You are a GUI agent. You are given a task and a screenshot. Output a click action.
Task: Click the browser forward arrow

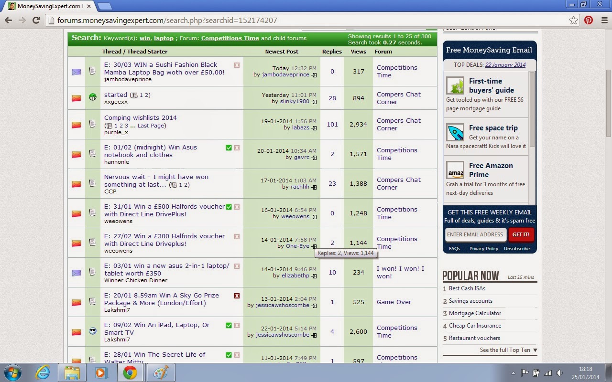tap(22, 20)
